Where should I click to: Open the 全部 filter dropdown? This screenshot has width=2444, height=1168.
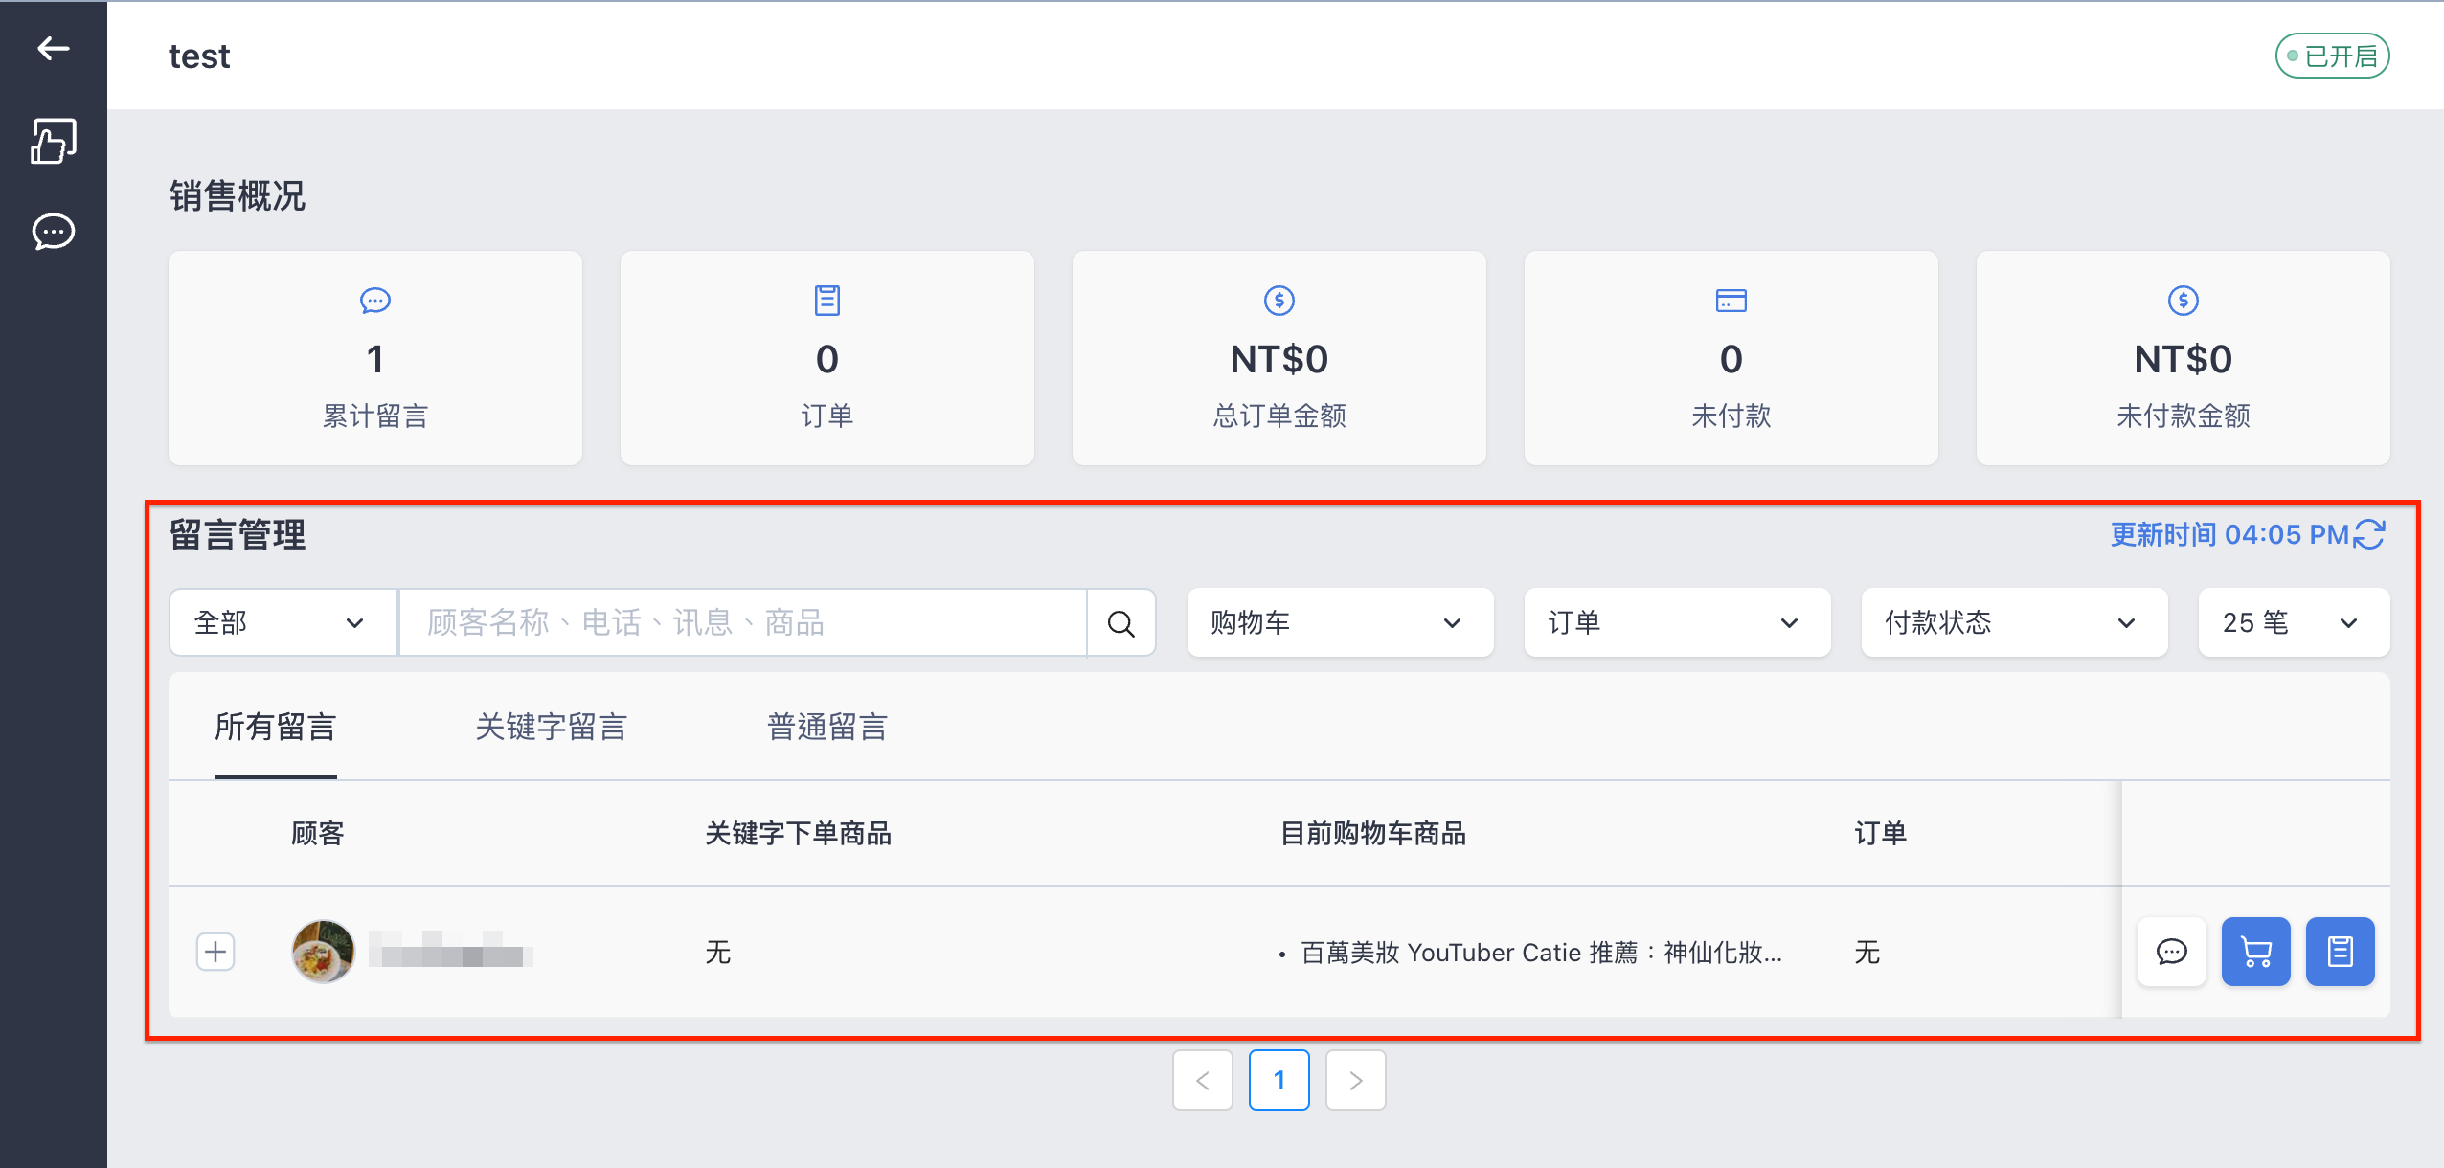click(283, 623)
